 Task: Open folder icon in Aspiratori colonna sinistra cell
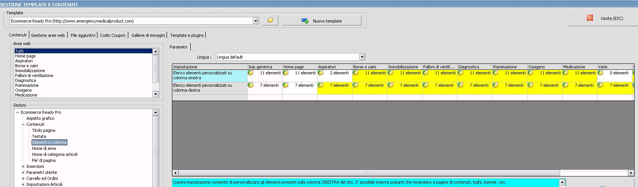click(321, 73)
